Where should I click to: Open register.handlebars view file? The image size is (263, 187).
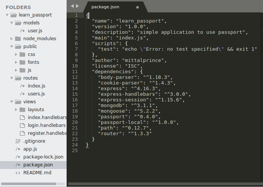click(47, 133)
